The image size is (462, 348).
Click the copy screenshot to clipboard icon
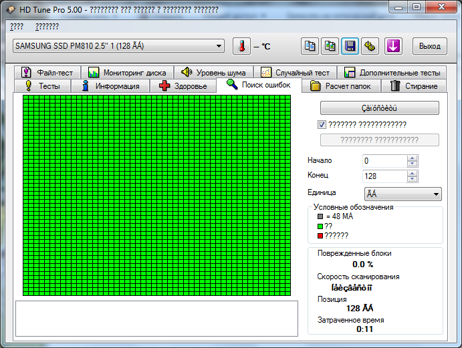(330, 46)
